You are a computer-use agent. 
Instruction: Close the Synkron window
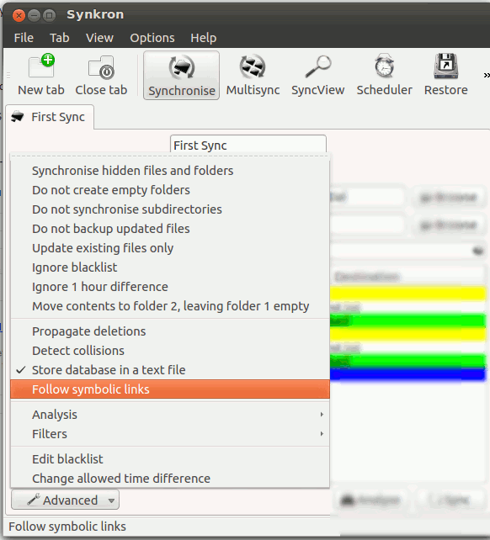tap(19, 15)
